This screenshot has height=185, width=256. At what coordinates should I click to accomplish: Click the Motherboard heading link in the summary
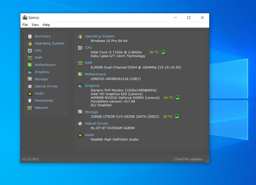95,74
